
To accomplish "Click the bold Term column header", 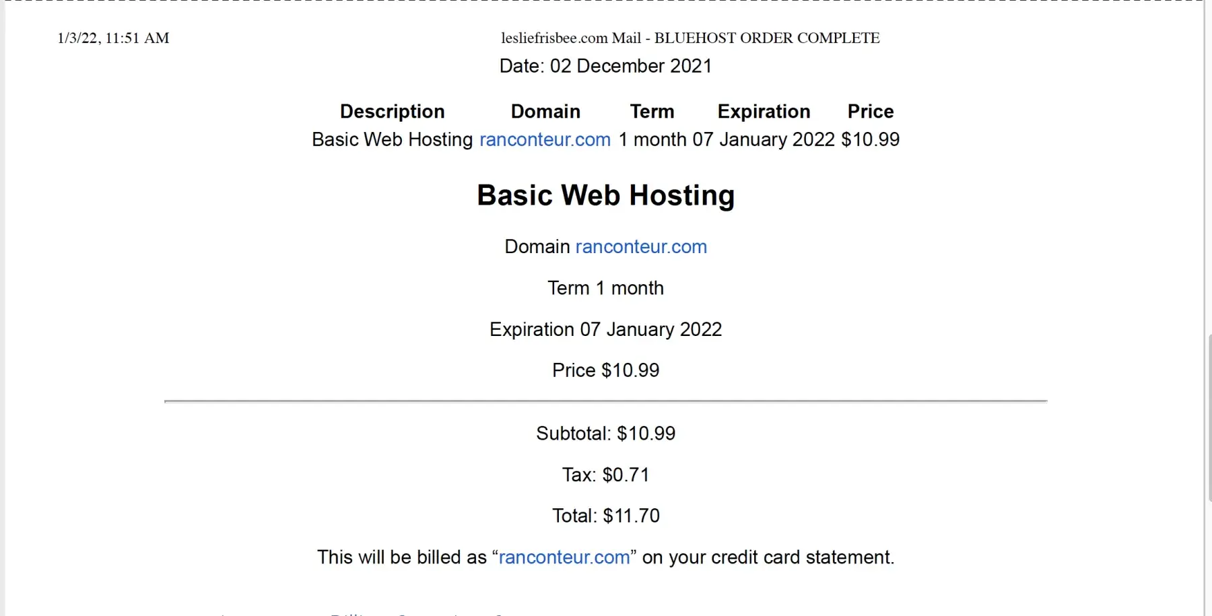I will pyautogui.click(x=652, y=111).
